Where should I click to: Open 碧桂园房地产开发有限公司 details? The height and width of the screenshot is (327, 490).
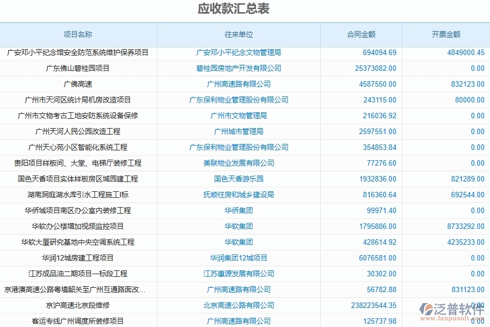pyautogui.click(x=238, y=68)
